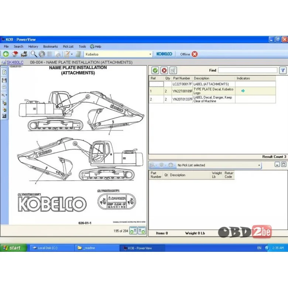Focus the Find text field
Viewport: 288px width, 288px height.
(248, 71)
